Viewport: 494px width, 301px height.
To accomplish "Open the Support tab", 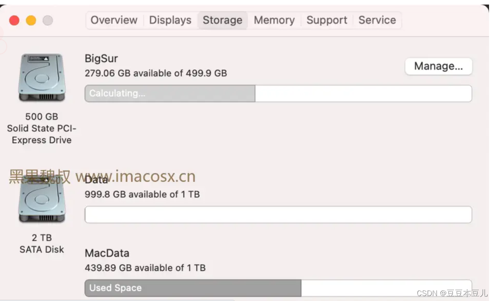I will tap(327, 20).
